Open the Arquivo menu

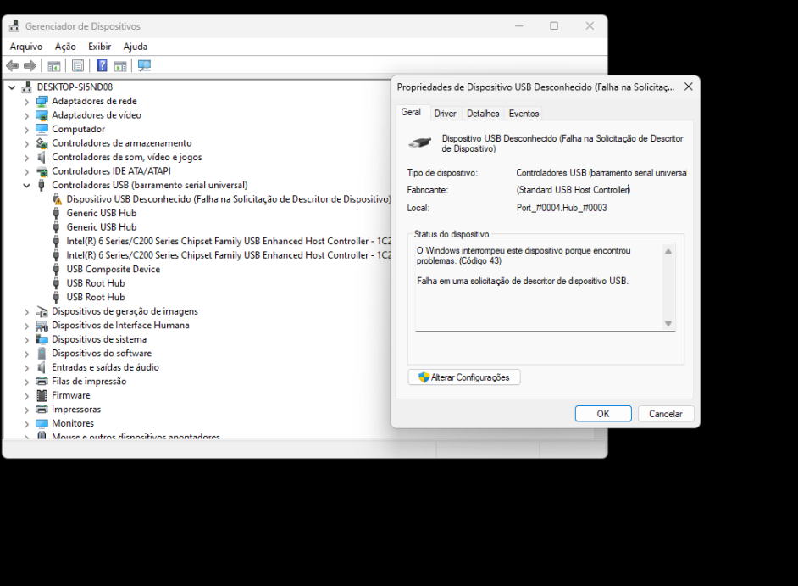(26, 47)
